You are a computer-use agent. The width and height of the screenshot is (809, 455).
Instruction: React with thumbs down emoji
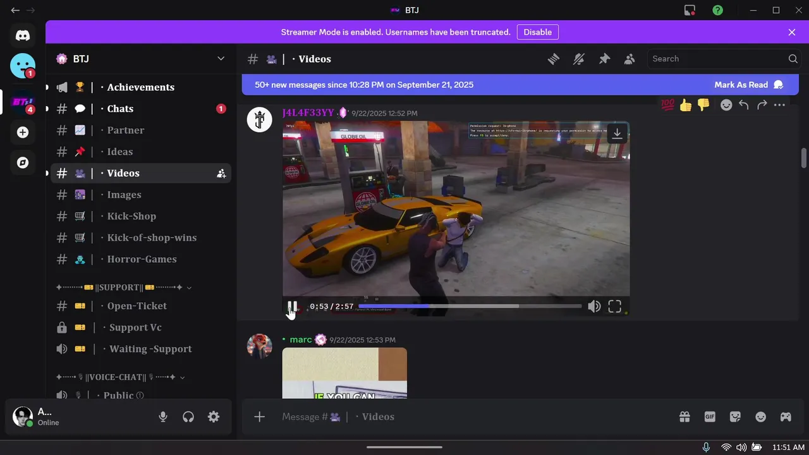[x=703, y=105]
